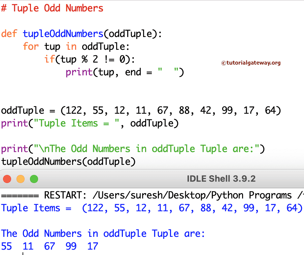This screenshot has width=304, height=255.
Task: Click the red close button on IDLE Shell
Action: pyautogui.click(x=7, y=179)
